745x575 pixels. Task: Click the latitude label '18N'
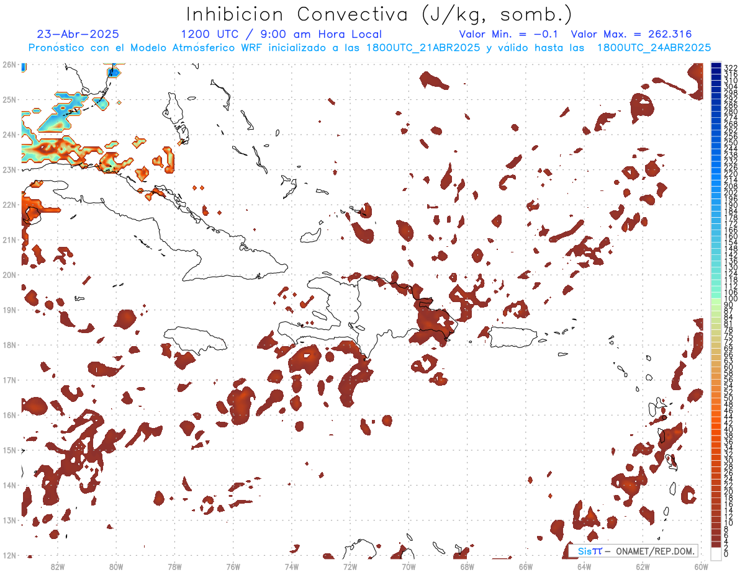coord(9,345)
